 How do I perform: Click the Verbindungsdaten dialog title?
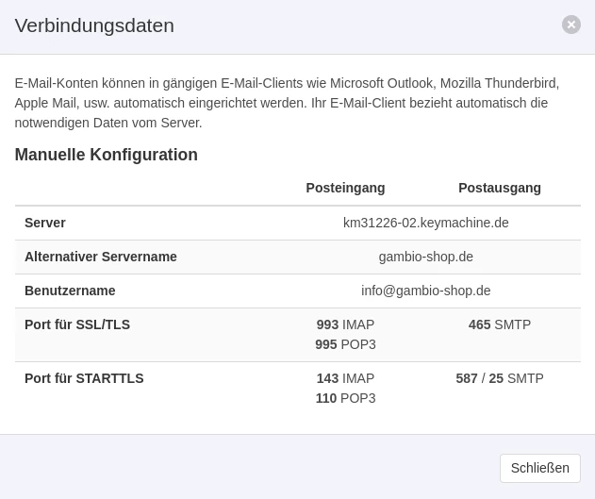pyautogui.click(x=94, y=25)
